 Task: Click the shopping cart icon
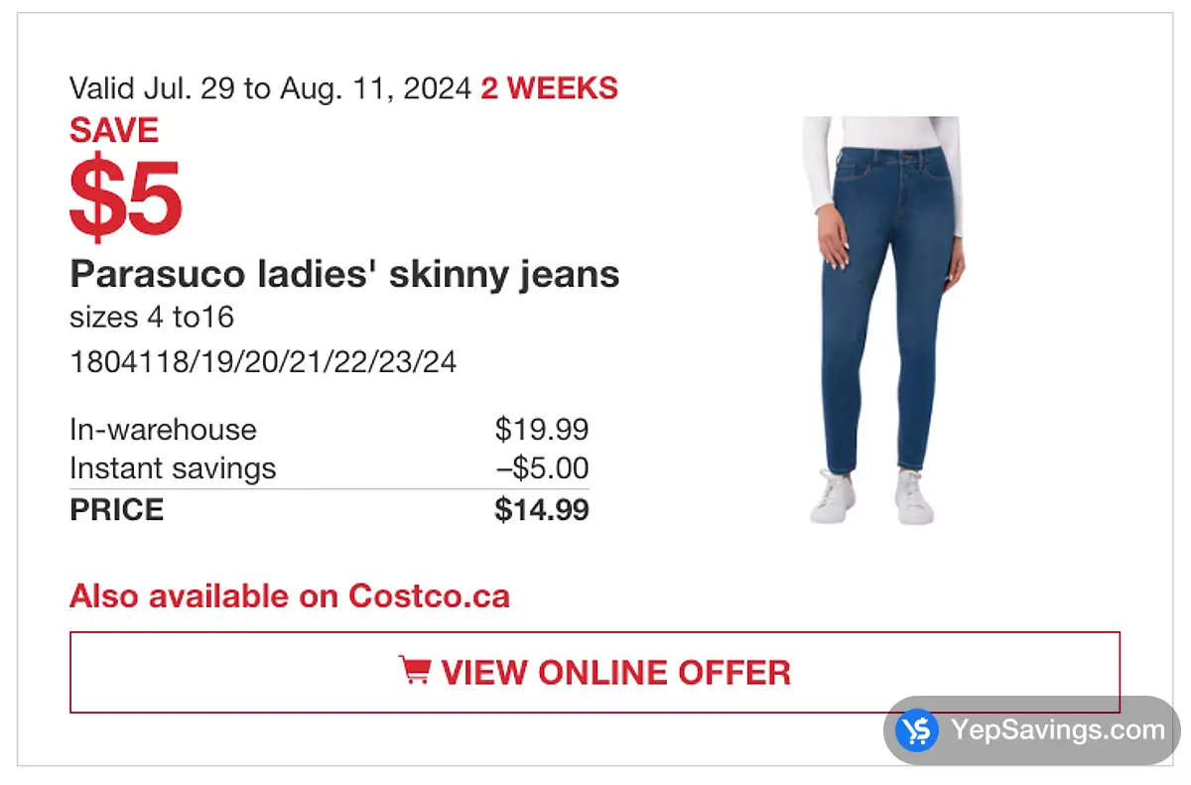click(x=414, y=670)
